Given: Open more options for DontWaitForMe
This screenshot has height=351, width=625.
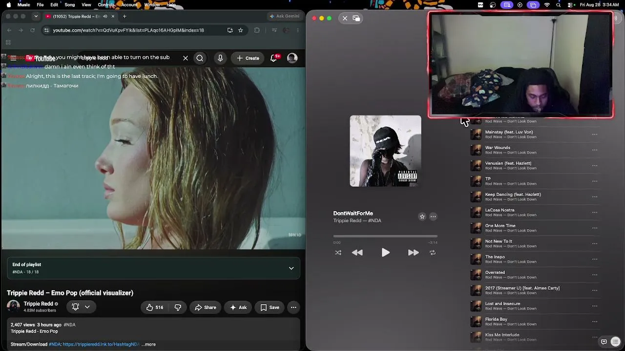Looking at the screenshot, I should (433, 216).
